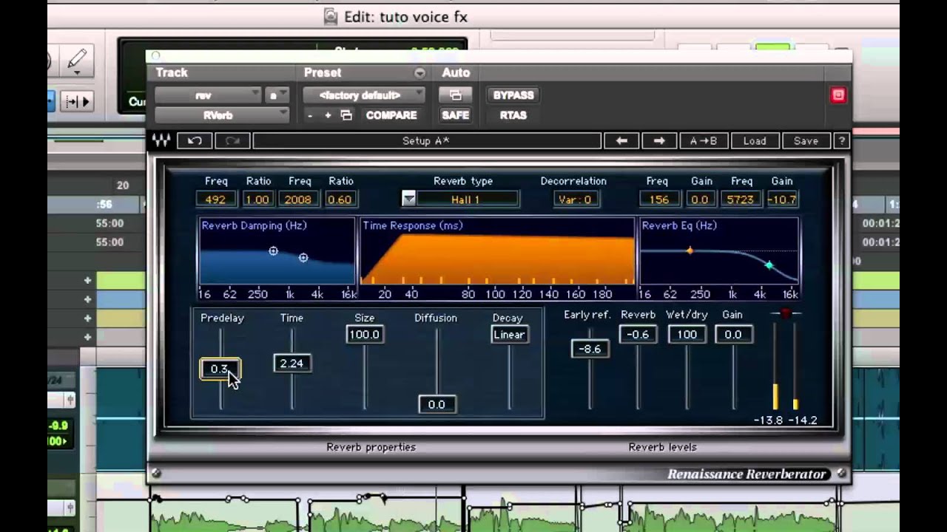Viewport: 947px width, 532px height.
Task: Click the damping low Freq field showing 492
Action: 216,199
